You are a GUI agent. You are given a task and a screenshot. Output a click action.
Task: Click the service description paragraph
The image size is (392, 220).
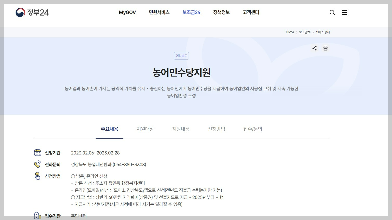pyautogui.click(x=181, y=92)
